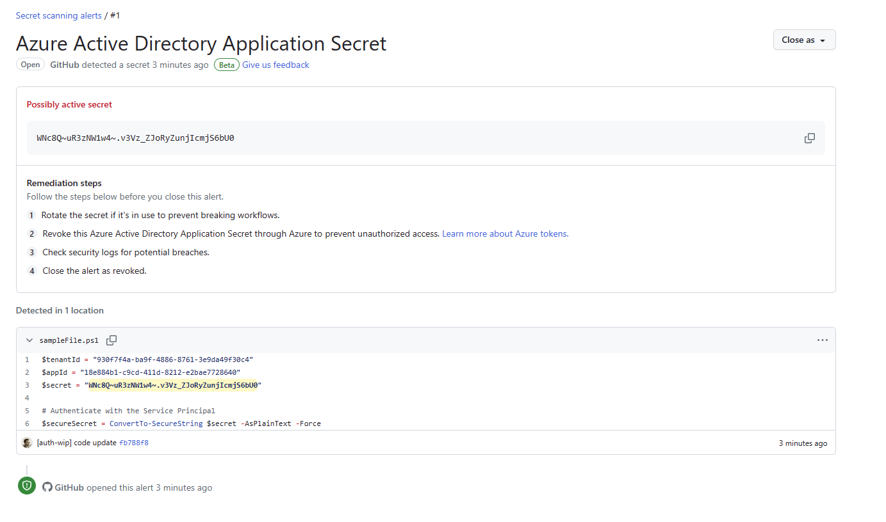Click the $tenantId line of code
Screen dimensions: 886x522
tap(147, 360)
